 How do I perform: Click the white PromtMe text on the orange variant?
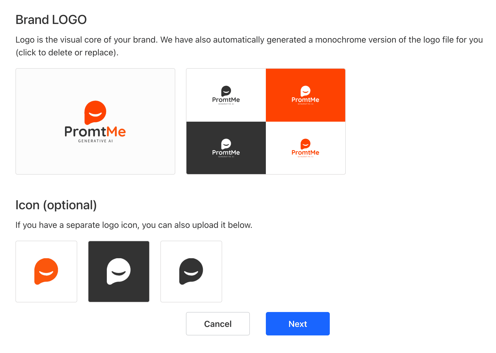(x=305, y=100)
